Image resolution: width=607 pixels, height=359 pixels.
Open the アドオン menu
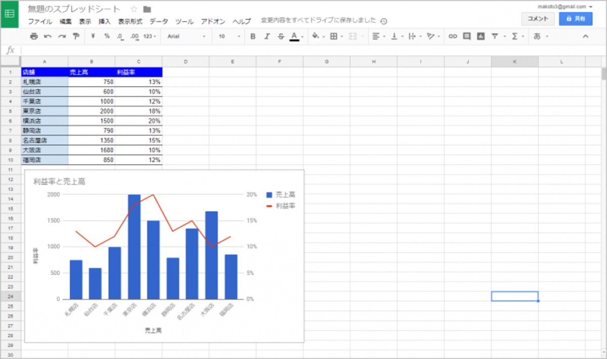coord(213,21)
